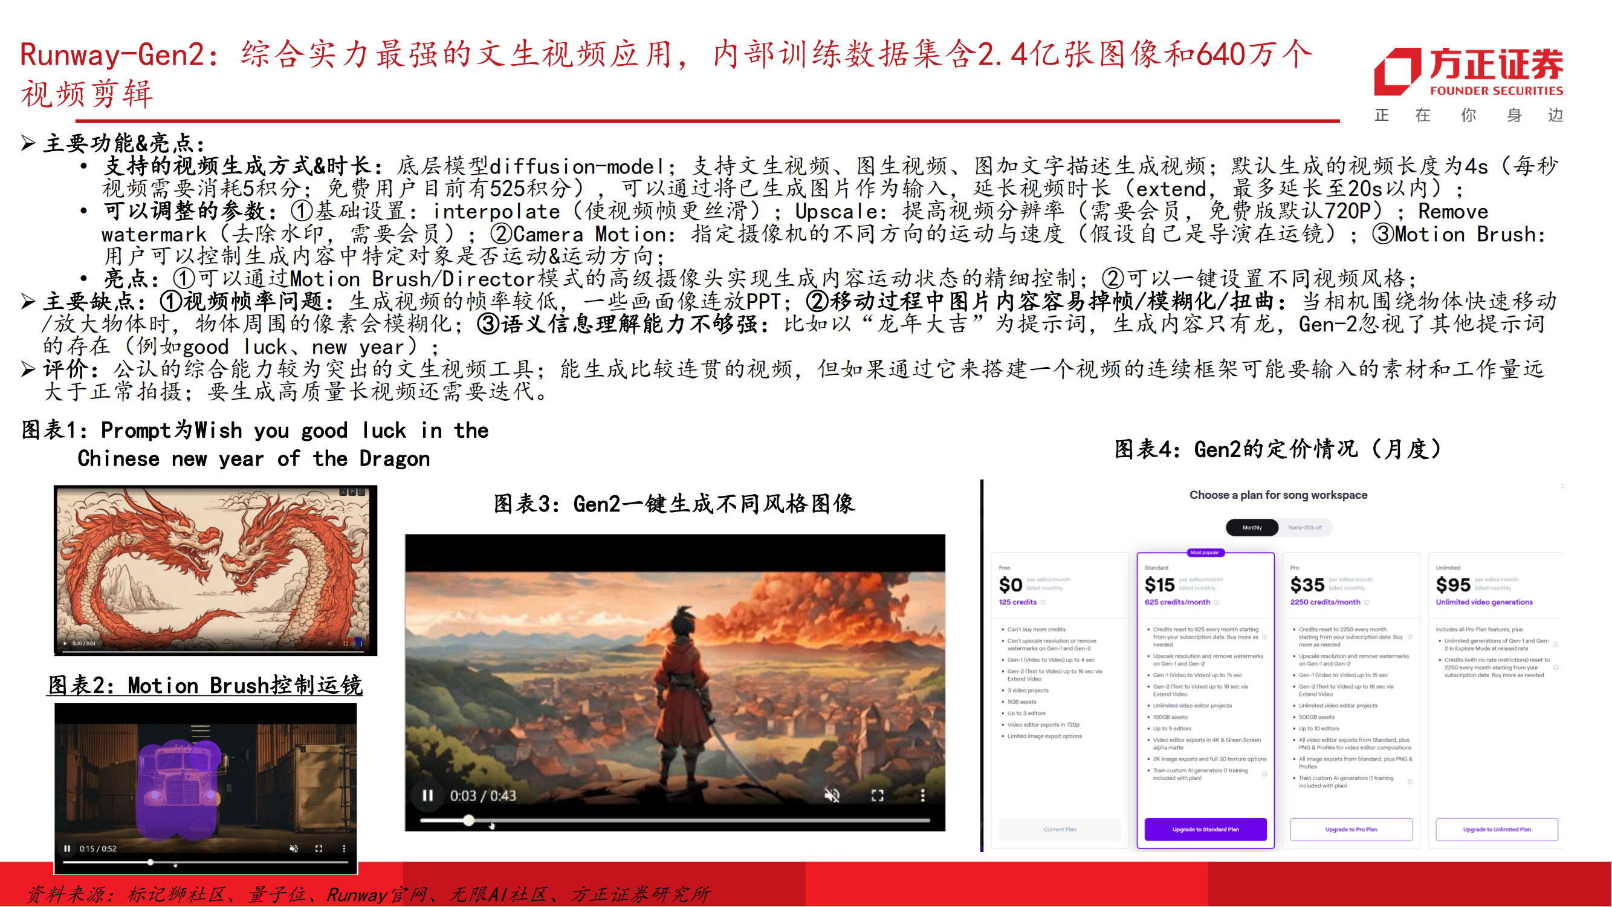Click Upgrade to Standard Plan button
The width and height of the screenshot is (1612, 907).
coord(1206,830)
